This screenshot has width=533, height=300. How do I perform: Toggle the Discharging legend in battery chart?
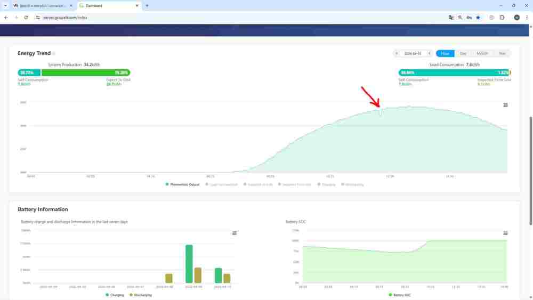pyautogui.click(x=140, y=295)
